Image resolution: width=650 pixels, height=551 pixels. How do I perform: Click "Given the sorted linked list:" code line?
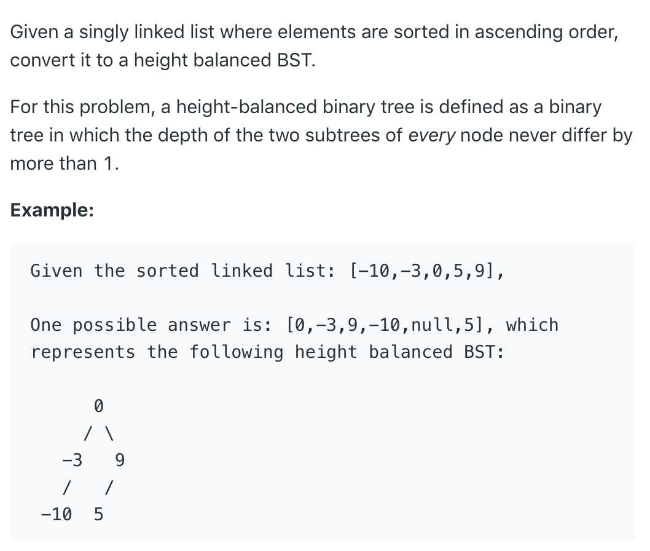183,271
